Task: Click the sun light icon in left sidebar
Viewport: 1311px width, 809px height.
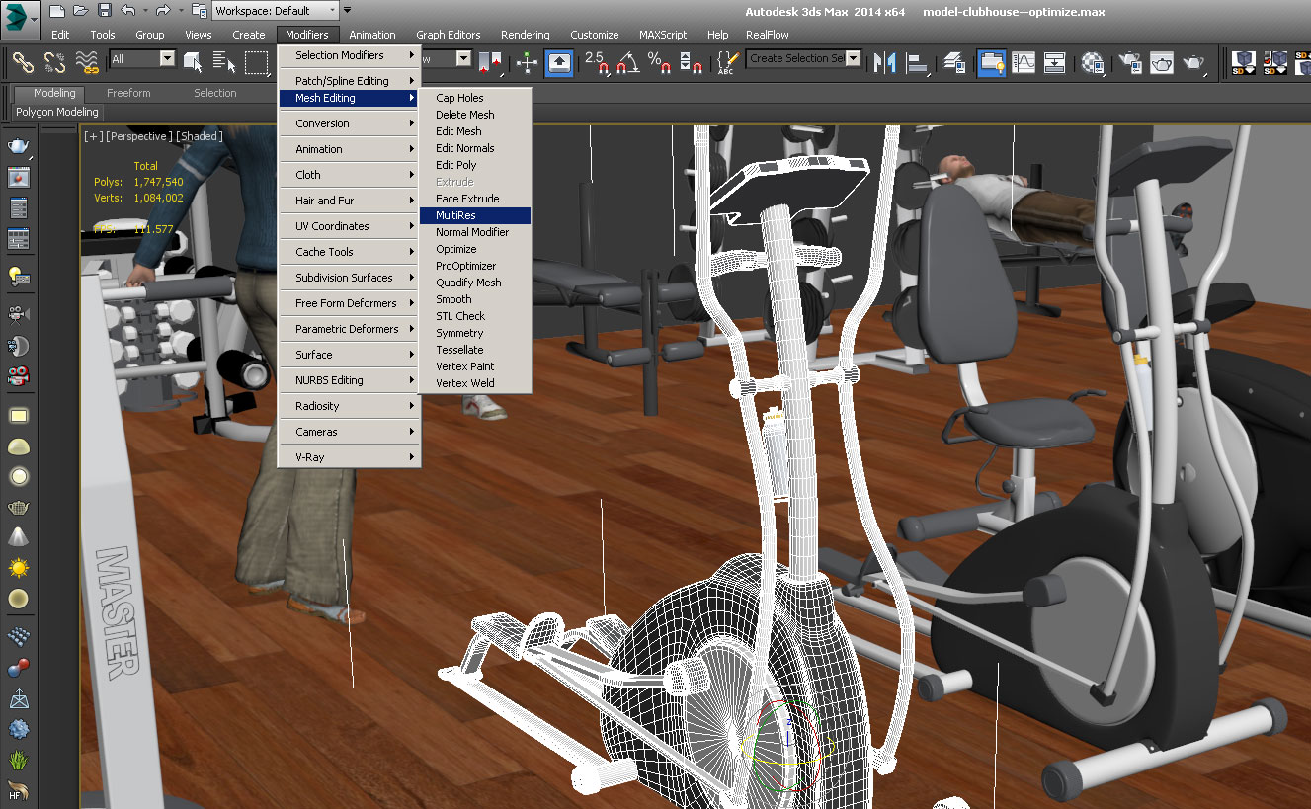Action: click(18, 568)
